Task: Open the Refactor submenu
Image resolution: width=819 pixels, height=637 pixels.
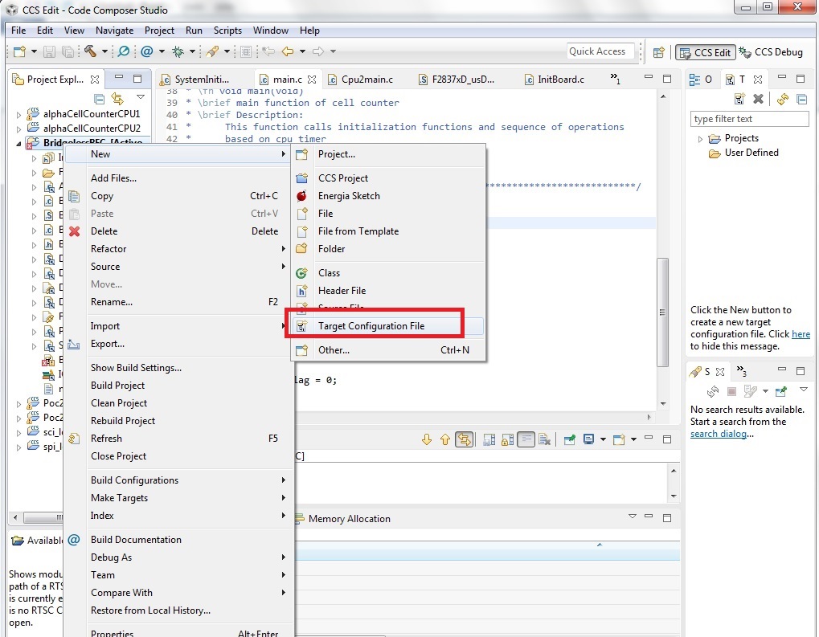Action: click(179, 248)
